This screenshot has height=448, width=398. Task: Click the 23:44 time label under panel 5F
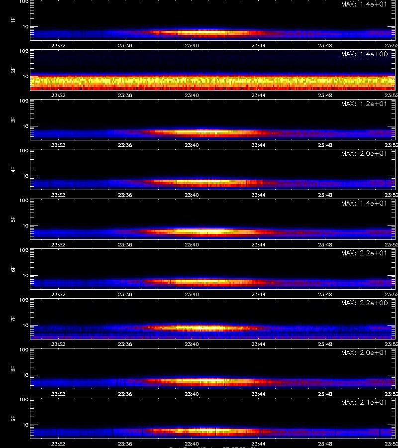pos(258,244)
